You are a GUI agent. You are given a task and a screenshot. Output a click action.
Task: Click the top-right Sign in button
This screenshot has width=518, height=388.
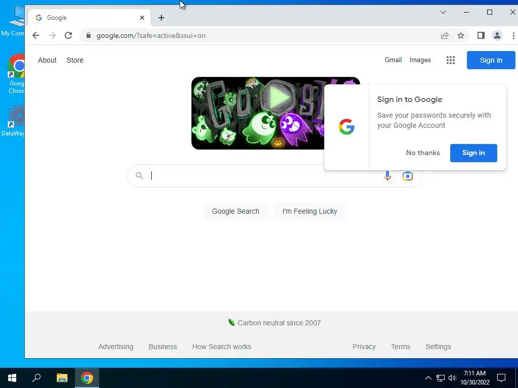pos(491,60)
